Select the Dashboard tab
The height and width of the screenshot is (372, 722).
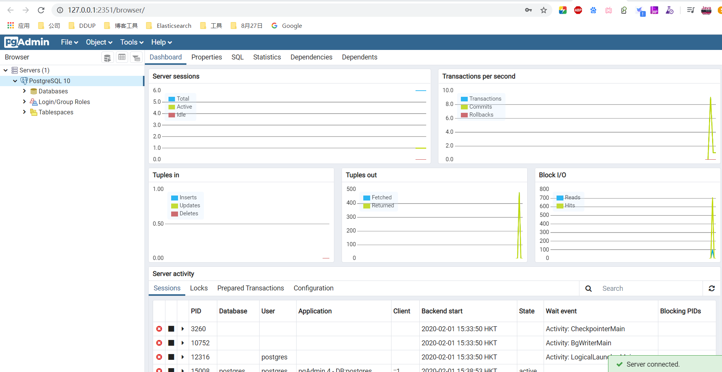(x=165, y=57)
